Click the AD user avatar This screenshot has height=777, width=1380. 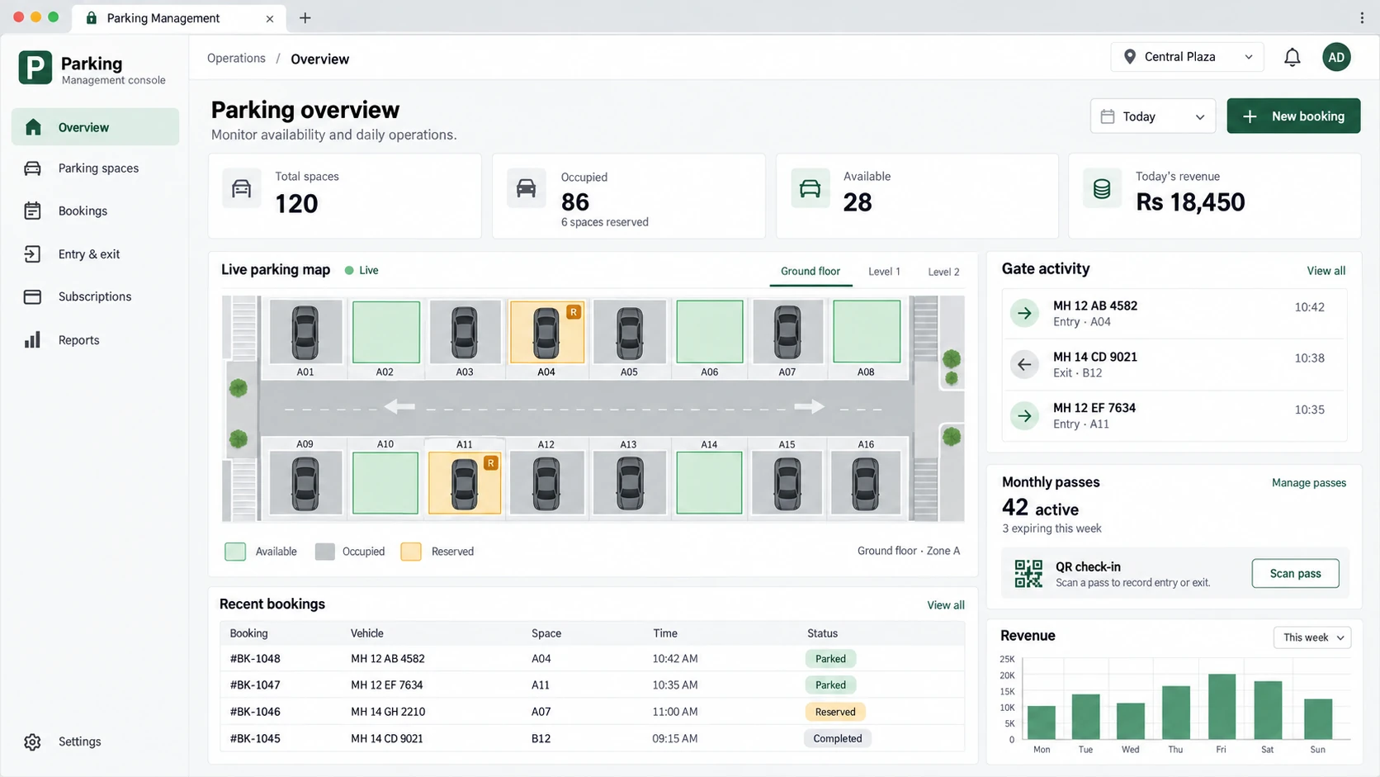click(1336, 57)
